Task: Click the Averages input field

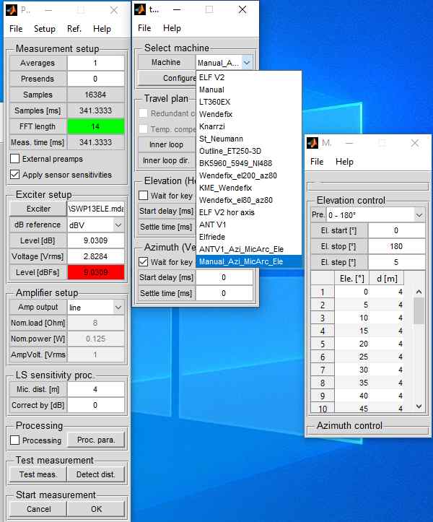Action: coord(95,64)
